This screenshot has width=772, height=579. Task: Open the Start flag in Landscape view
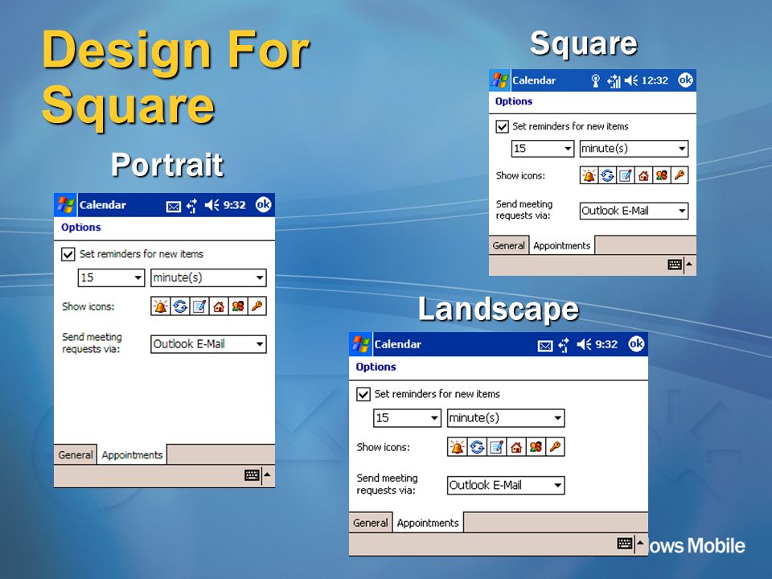point(361,344)
